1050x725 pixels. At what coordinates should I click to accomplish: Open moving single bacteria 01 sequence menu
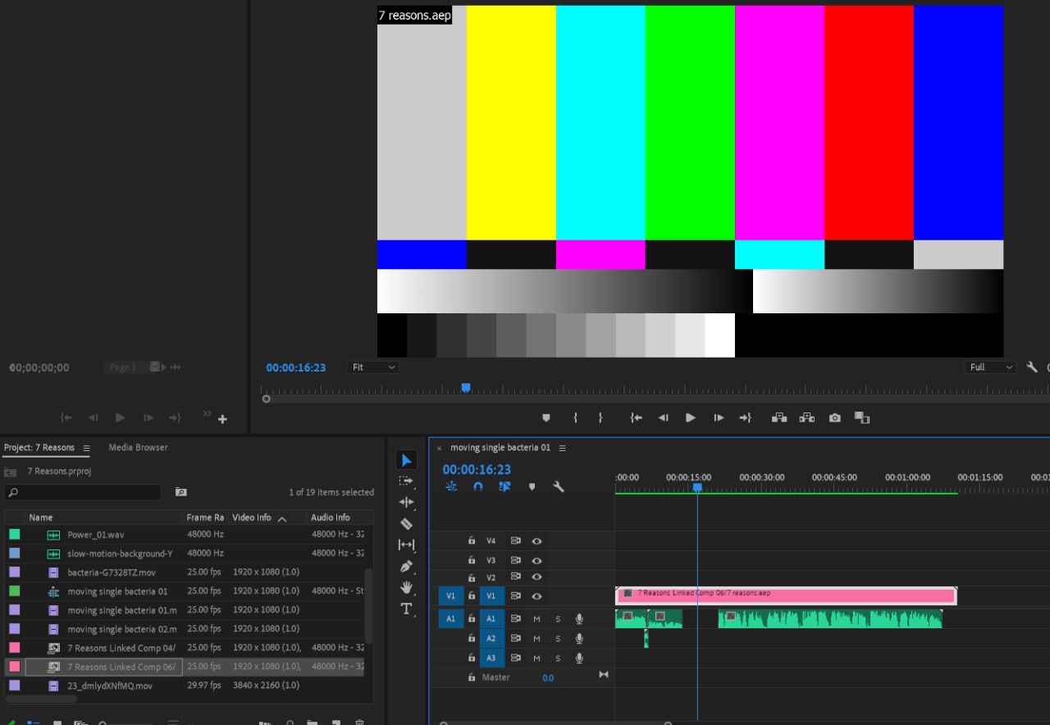pos(562,448)
